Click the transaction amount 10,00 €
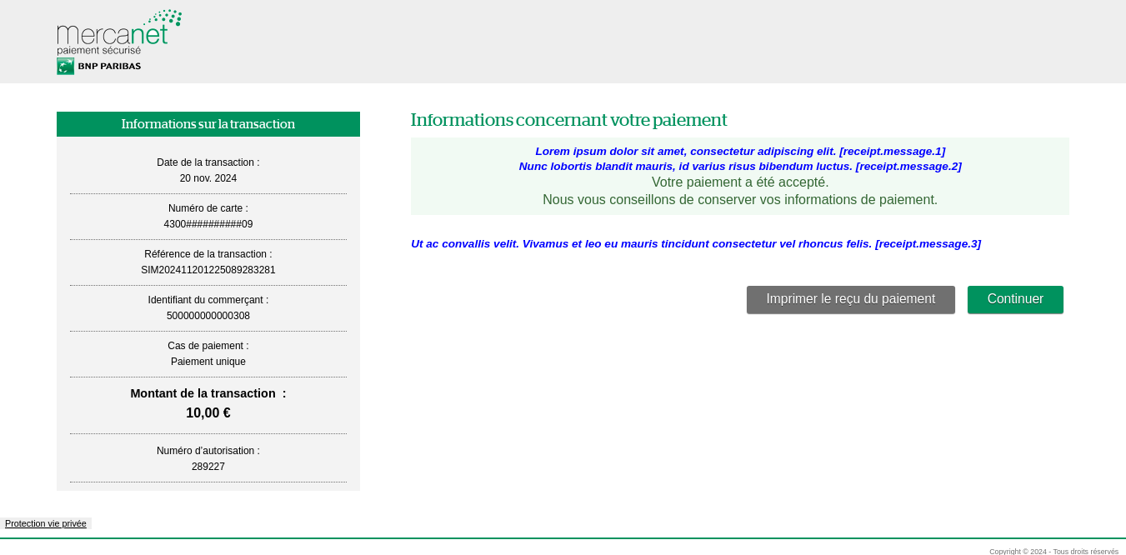The width and height of the screenshot is (1126, 555). click(208, 412)
